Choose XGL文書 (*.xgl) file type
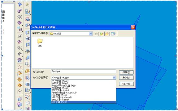 click(84, 95)
